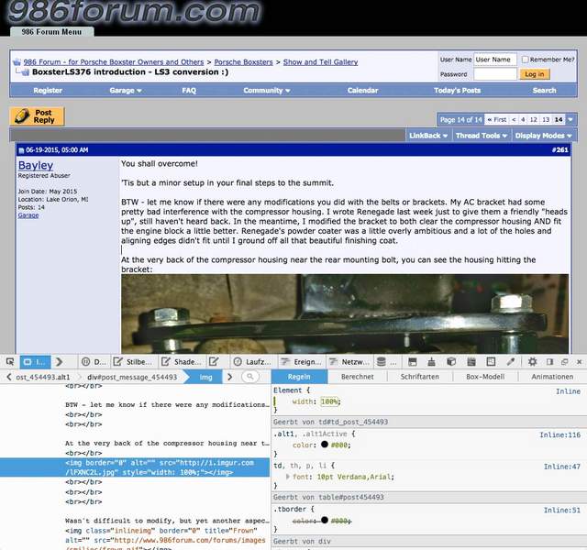Open the Inline:47 source link
Viewport: 587px width, 550px height.
562,467
